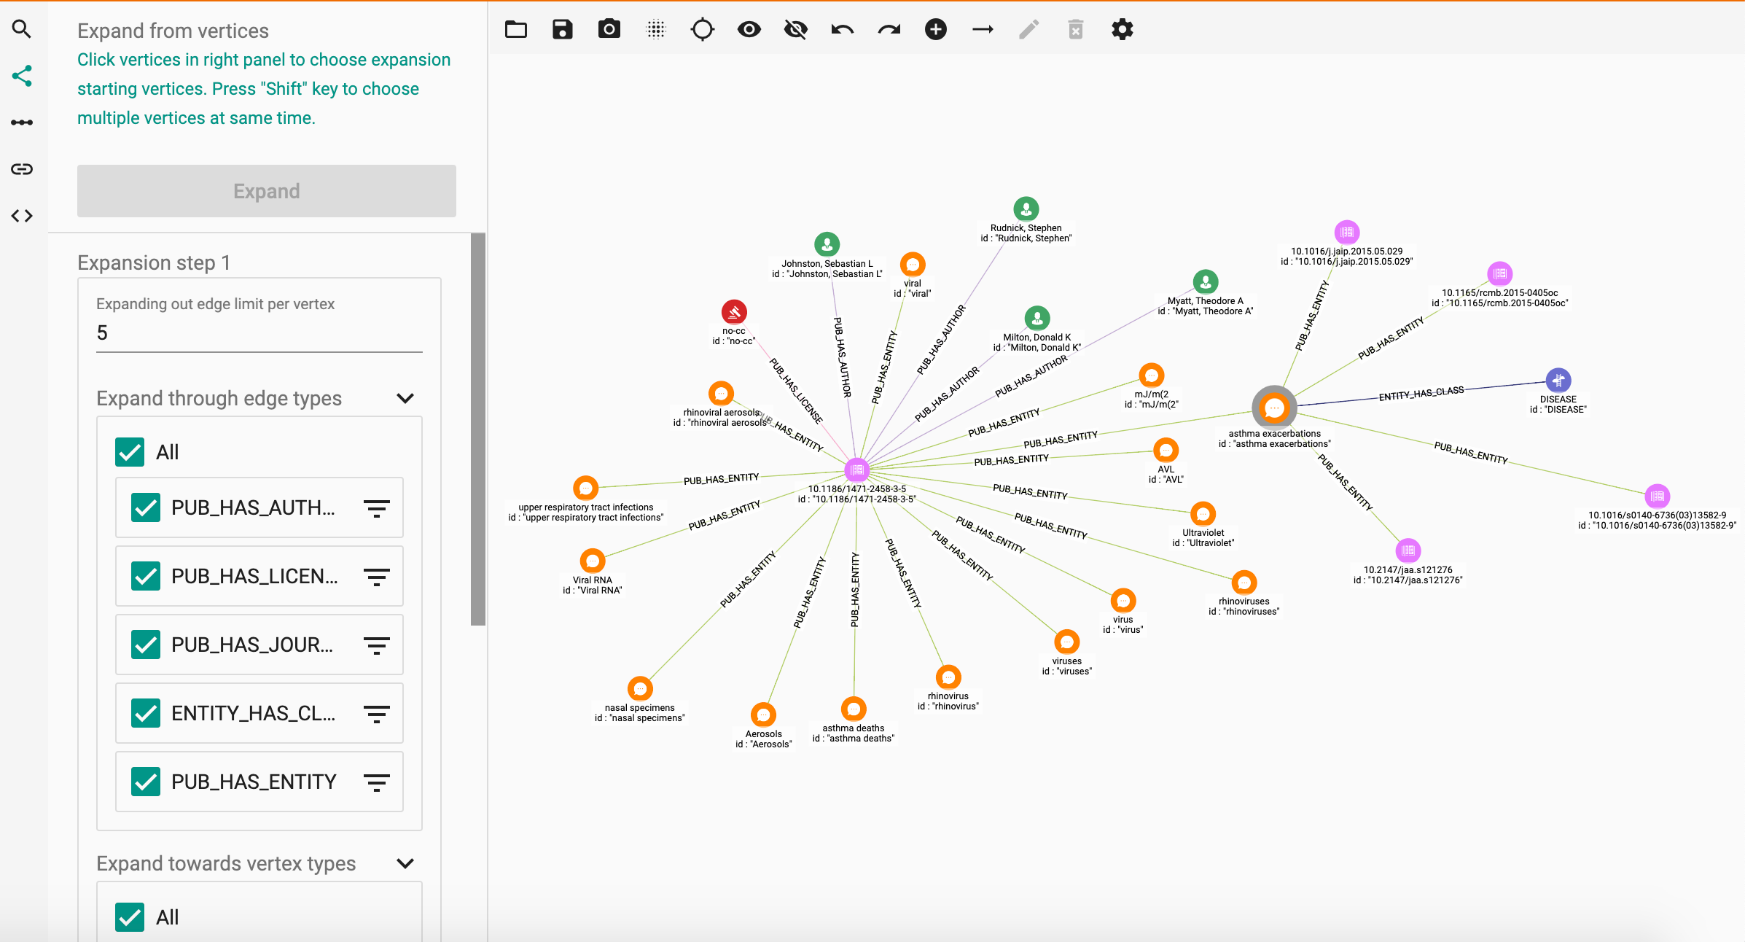Click the camera screenshot icon
This screenshot has height=942, width=1745.
pyautogui.click(x=609, y=29)
